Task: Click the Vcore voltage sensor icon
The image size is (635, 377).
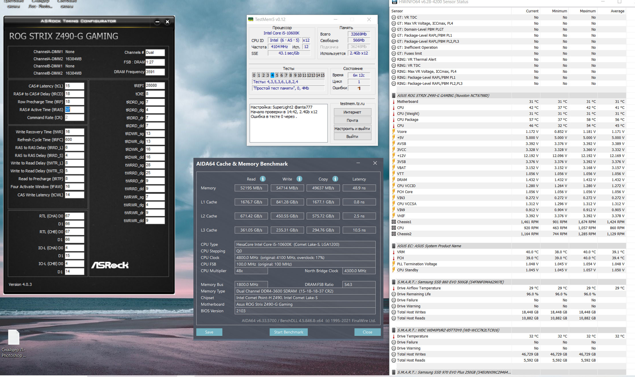Action: point(394,131)
